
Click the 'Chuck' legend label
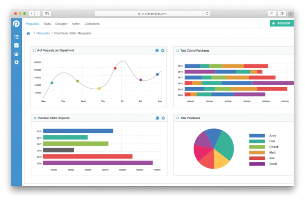pyautogui.click(x=274, y=147)
